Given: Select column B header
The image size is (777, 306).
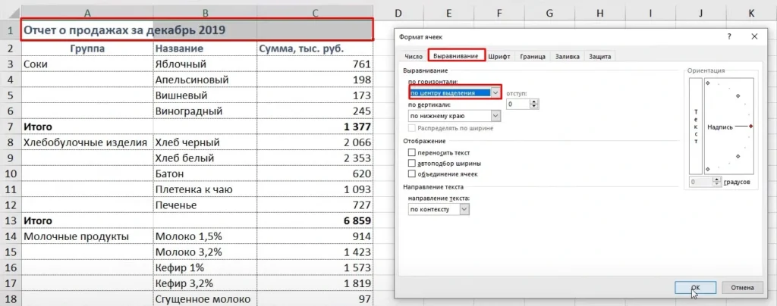Looking at the screenshot, I should coord(205,13).
